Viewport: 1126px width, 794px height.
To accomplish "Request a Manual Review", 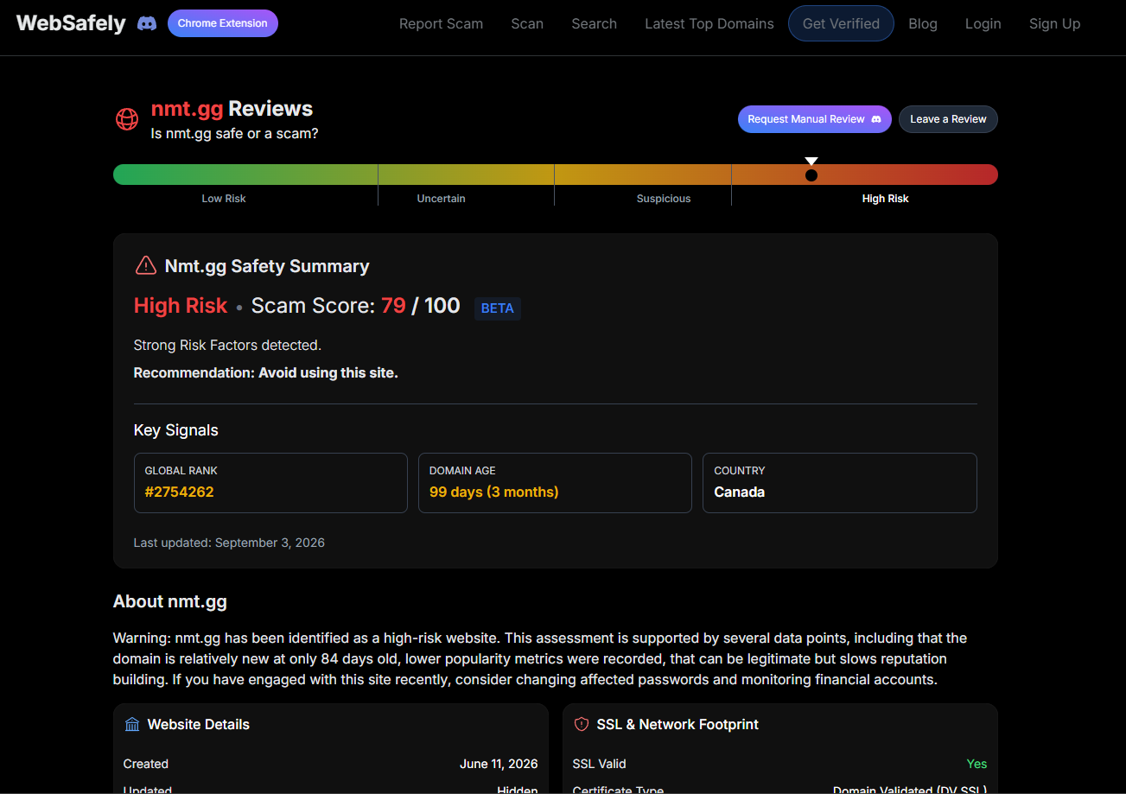I will point(815,119).
